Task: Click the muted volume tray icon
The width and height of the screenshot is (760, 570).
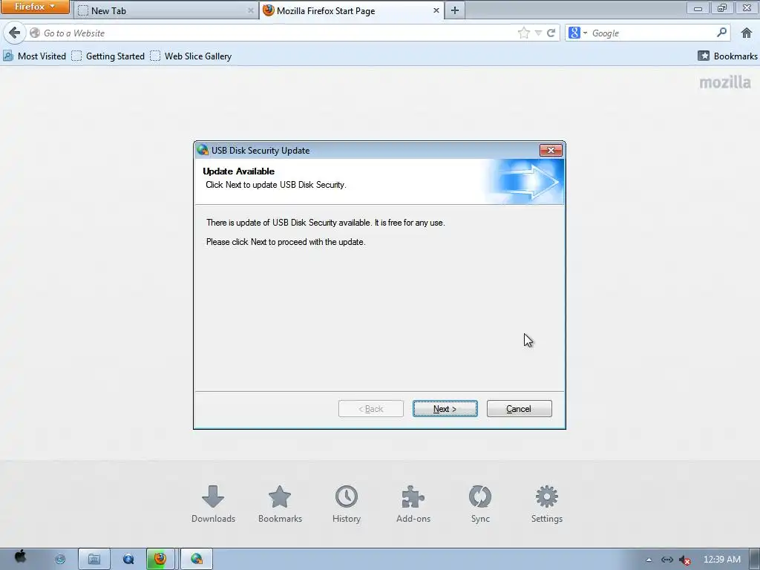Action: pos(684,560)
